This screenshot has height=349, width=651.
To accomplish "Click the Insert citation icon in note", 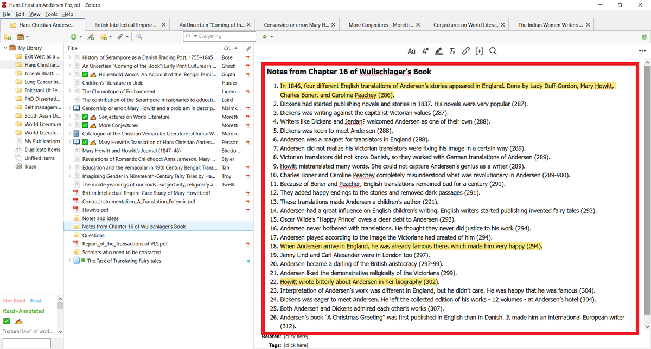I will click(479, 51).
